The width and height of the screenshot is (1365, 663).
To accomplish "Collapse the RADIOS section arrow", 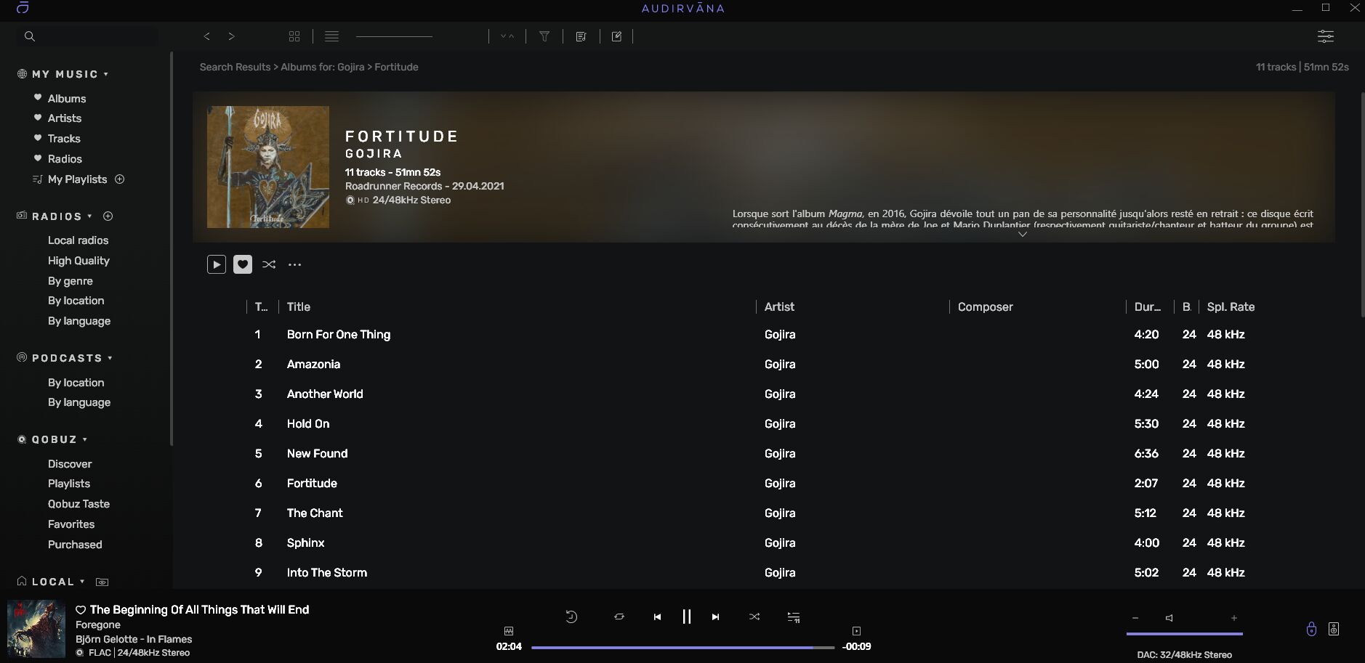I will click(x=90, y=216).
